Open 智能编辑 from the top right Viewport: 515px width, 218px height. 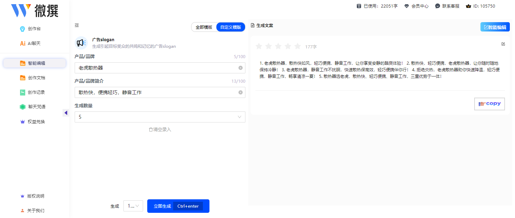pyautogui.click(x=495, y=27)
